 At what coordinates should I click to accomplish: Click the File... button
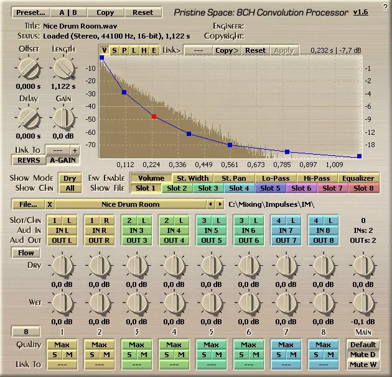pos(27,204)
